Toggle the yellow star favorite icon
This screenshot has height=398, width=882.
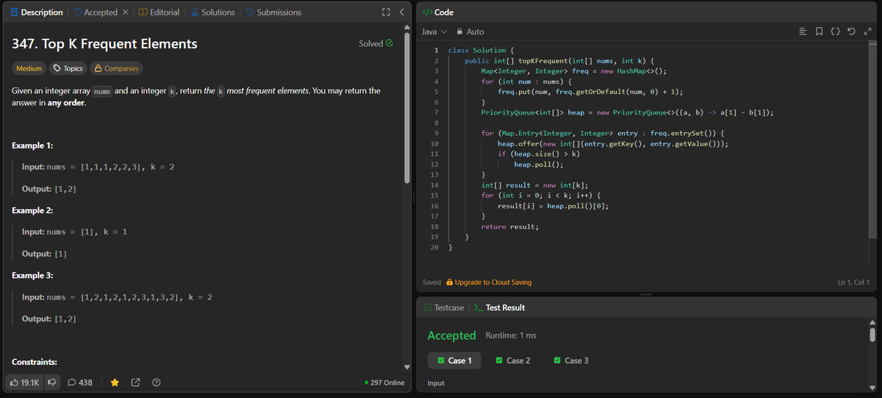pos(115,382)
